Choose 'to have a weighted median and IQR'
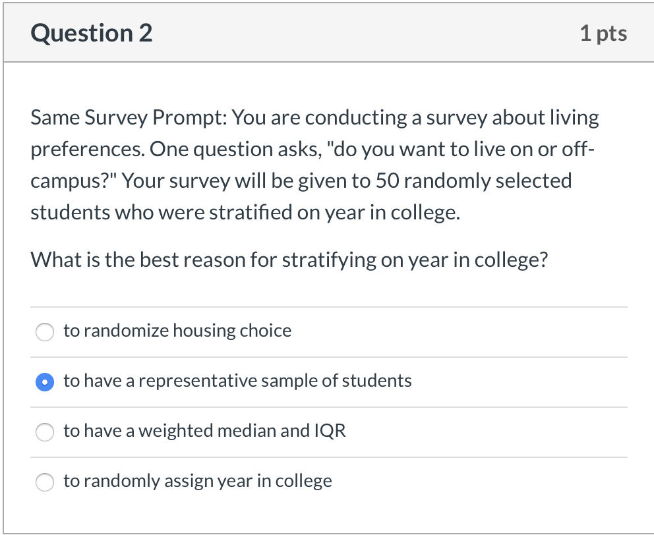The width and height of the screenshot is (654, 535). click(x=44, y=432)
